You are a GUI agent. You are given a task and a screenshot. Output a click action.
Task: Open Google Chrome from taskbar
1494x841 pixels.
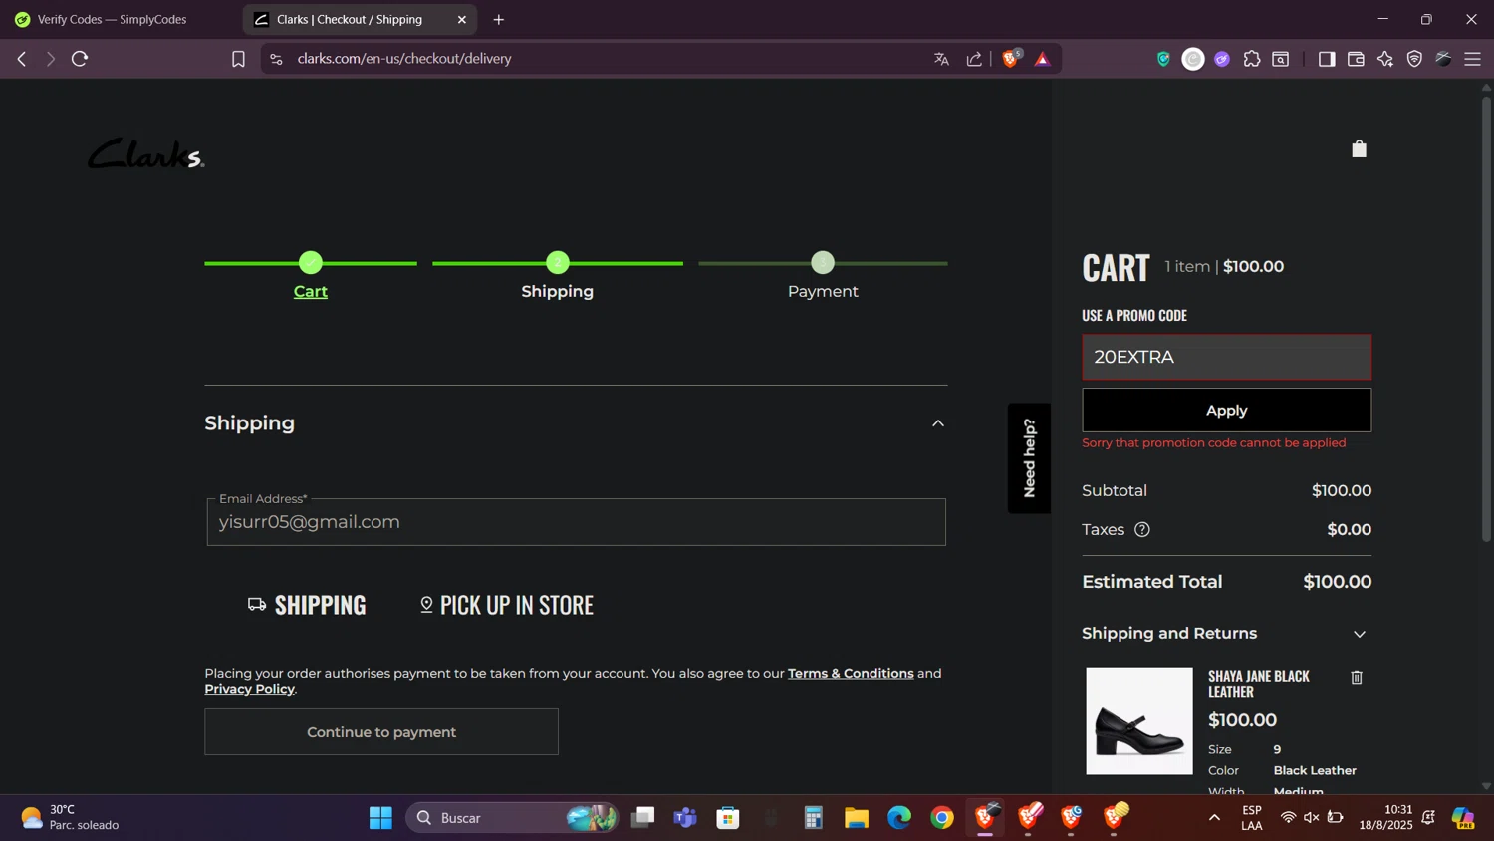pos(942,818)
